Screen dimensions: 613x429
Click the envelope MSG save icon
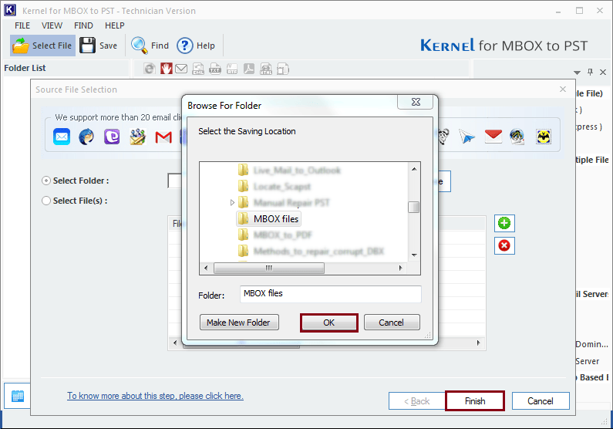click(181, 69)
